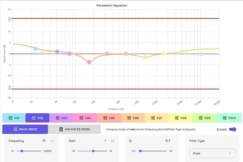Open the Filter Type dropdown
This screenshot has width=243, height=162.
coord(212,153)
